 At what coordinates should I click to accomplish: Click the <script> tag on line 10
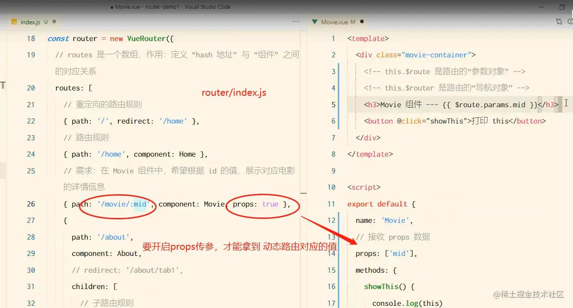[364, 187]
